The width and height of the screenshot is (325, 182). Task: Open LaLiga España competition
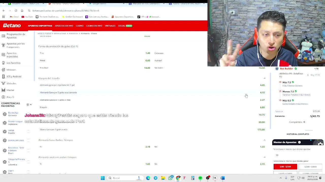pyautogui.click(x=11, y=131)
